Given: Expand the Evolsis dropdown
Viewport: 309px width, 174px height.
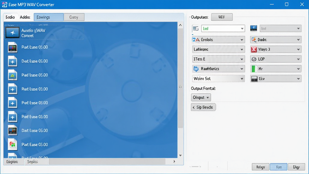Looking at the screenshot, I should point(218,40).
